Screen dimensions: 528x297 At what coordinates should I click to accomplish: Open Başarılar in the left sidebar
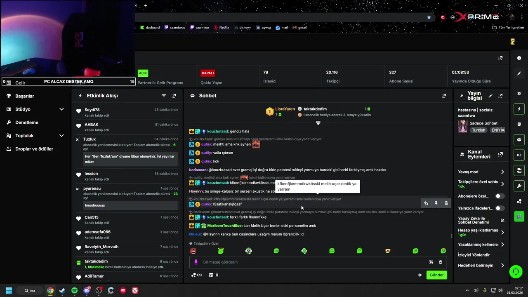tap(25, 96)
